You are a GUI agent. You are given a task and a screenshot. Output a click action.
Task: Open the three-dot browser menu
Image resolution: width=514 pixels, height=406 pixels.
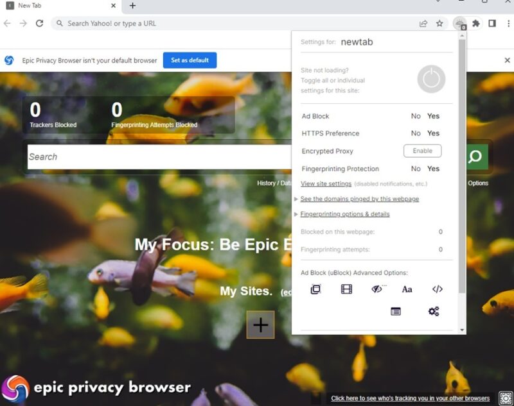(x=509, y=23)
